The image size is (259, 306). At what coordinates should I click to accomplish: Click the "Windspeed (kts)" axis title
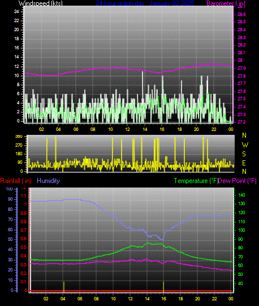tap(41, 3)
